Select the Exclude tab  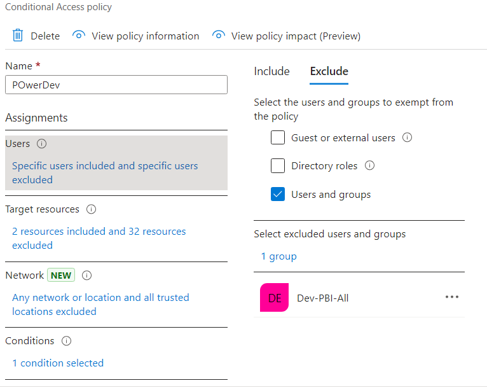point(329,71)
